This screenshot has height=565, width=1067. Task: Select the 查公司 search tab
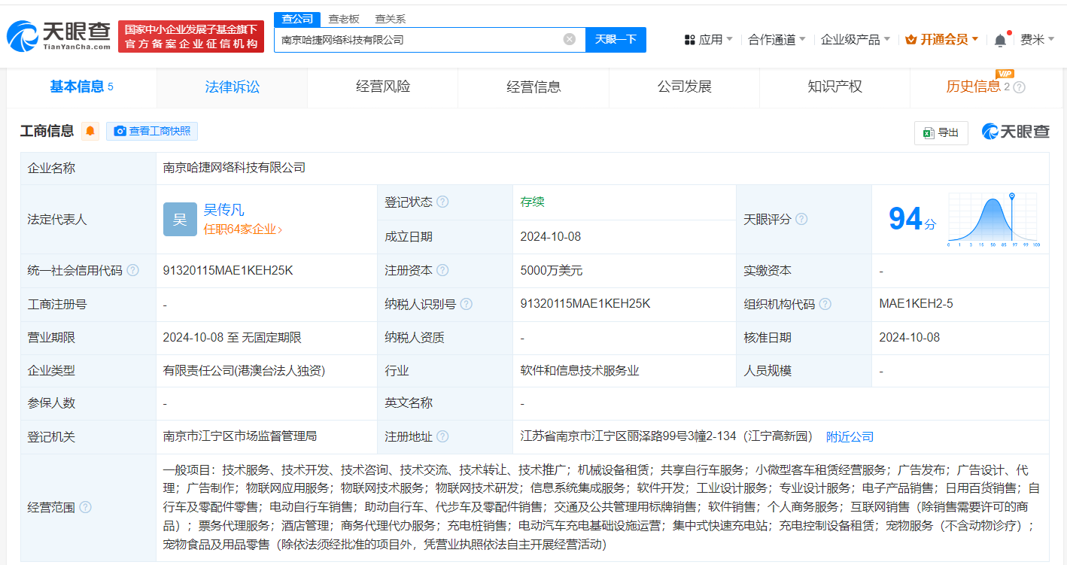(x=296, y=19)
